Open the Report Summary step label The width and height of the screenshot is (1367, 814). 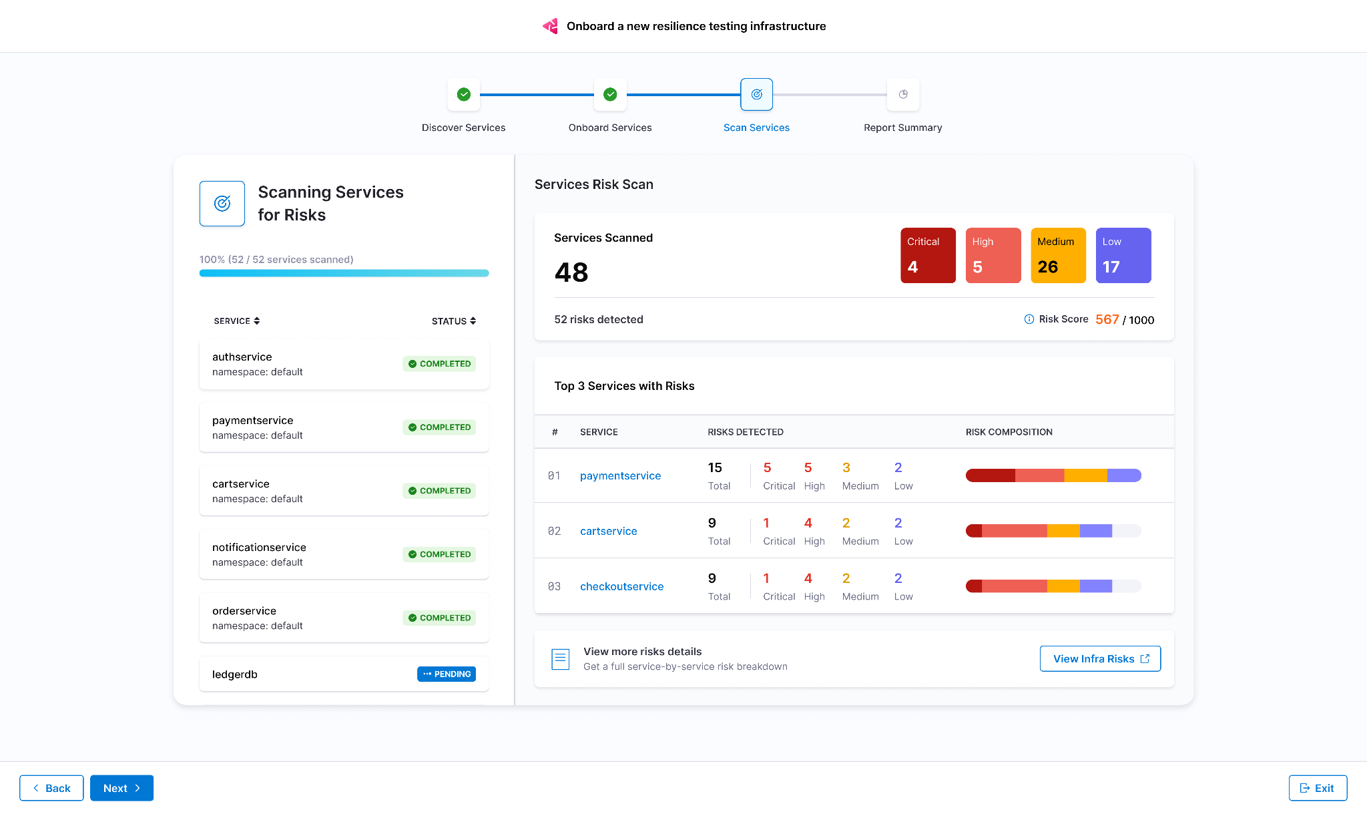click(x=903, y=128)
